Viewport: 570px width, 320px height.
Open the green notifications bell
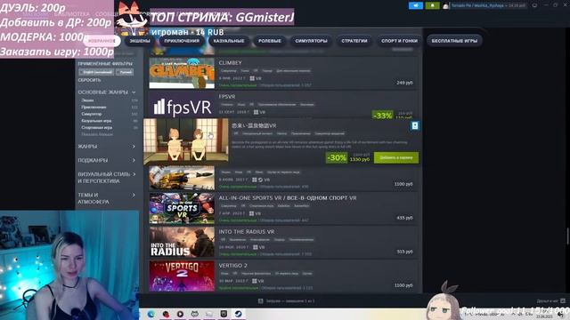click(x=432, y=5)
